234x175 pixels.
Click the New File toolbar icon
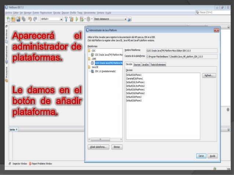[x=8, y=19]
